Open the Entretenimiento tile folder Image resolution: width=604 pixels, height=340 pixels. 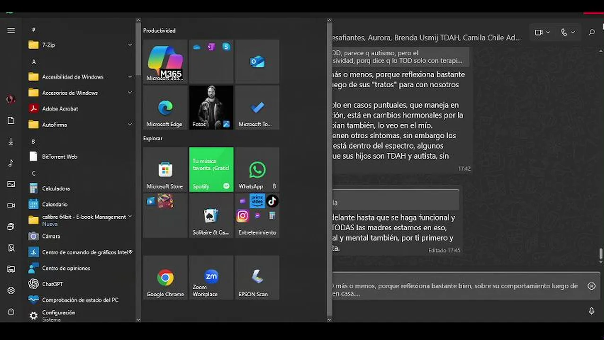pyautogui.click(x=257, y=216)
